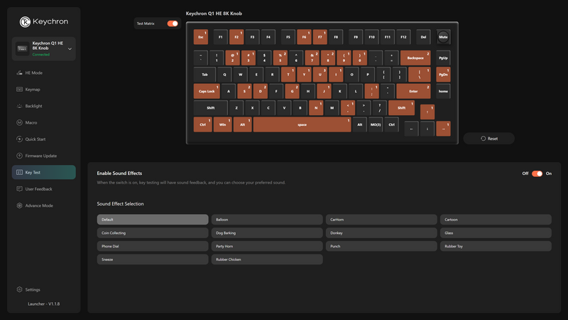This screenshot has width=568, height=320.
Task: Toggle the Test Matrix switch
Action: (173, 23)
